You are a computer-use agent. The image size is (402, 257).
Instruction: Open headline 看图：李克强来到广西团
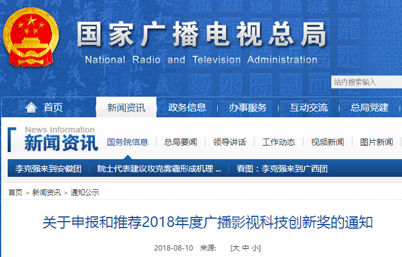[x=282, y=169]
